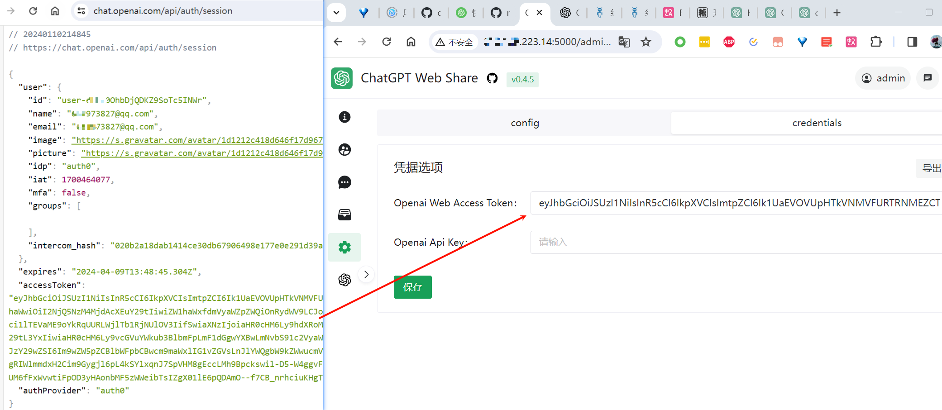Switch to the config tab
The height and width of the screenshot is (410, 942).
pos(525,123)
